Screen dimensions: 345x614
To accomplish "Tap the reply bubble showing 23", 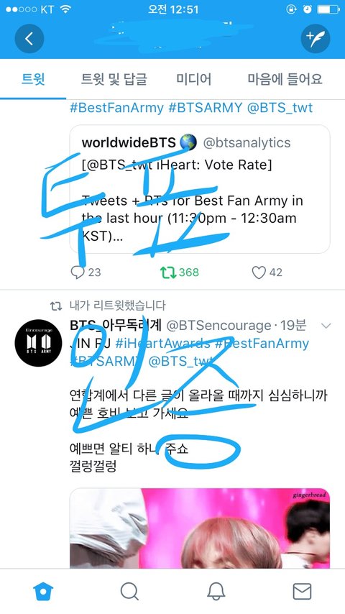I will point(86,272).
